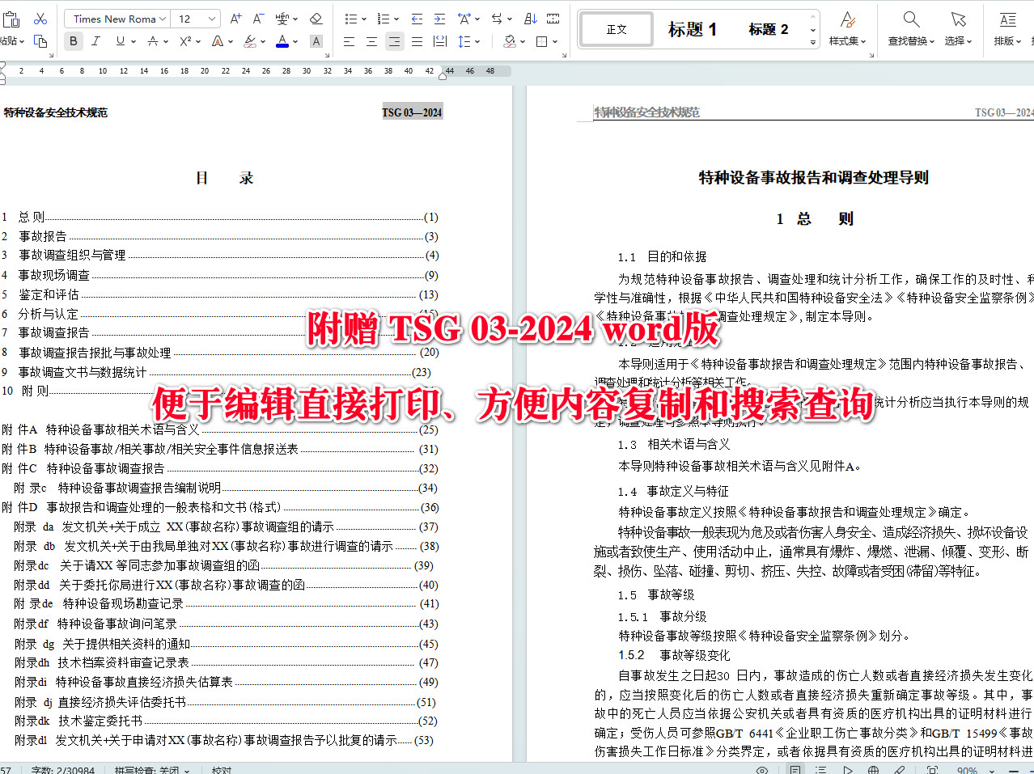Screen dimensions: 1034x774
Task: Switch to outline view icon
Action: 821,769
